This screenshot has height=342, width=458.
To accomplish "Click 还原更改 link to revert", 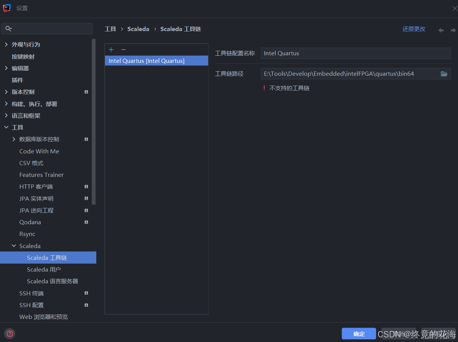I will (x=414, y=29).
